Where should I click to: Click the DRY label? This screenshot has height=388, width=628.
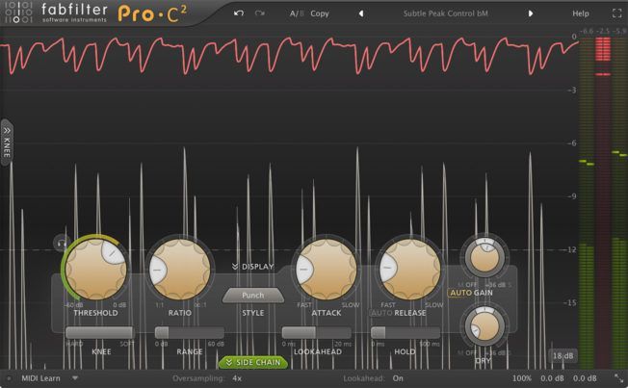pyautogui.click(x=483, y=361)
